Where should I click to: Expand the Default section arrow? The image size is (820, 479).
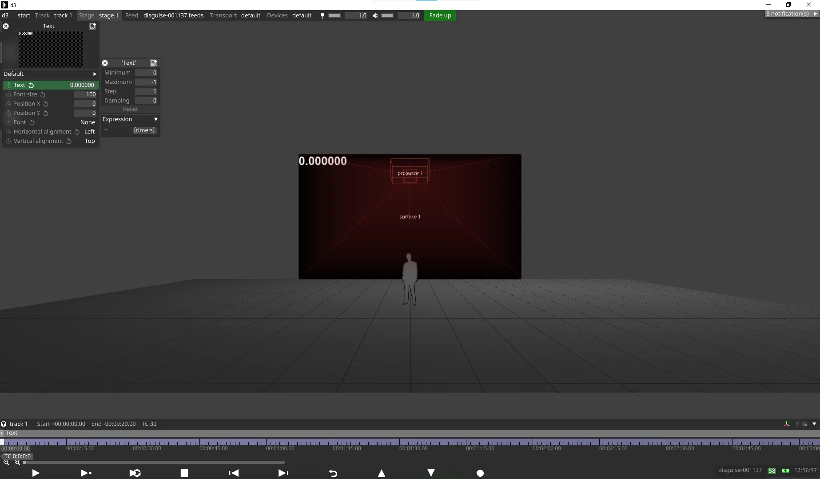click(x=95, y=74)
